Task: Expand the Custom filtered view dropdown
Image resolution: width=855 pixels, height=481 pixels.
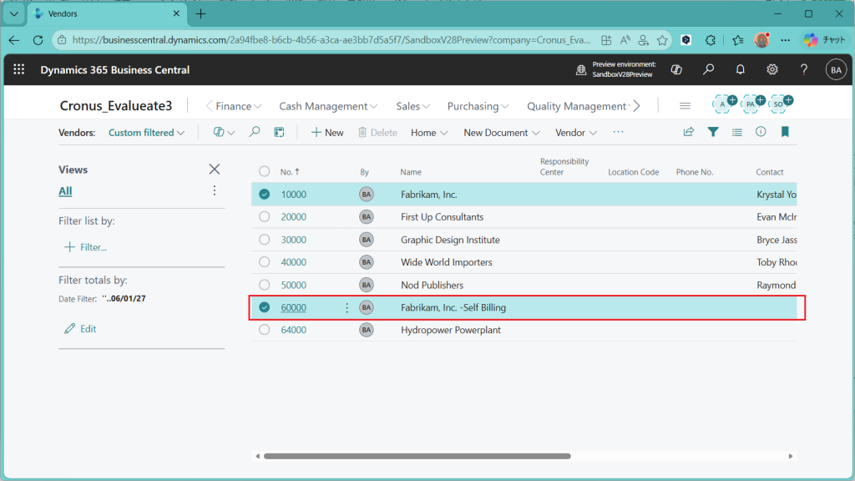Action: coord(146,133)
